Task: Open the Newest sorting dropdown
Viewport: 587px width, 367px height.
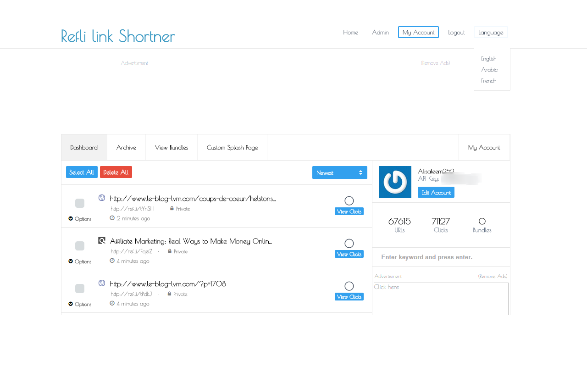Action: pyautogui.click(x=339, y=172)
